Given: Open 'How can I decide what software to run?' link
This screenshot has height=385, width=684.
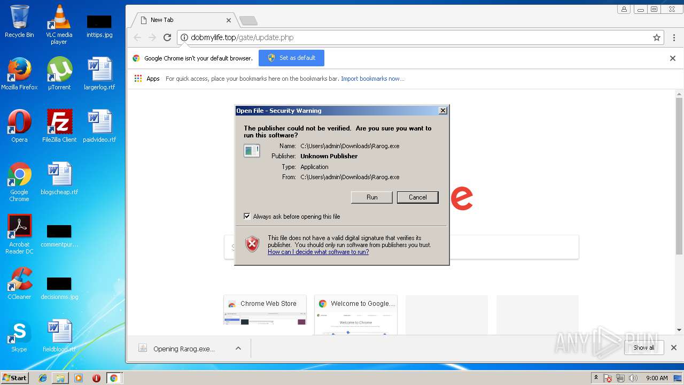Looking at the screenshot, I should pyautogui.click(x=318, y=252).
